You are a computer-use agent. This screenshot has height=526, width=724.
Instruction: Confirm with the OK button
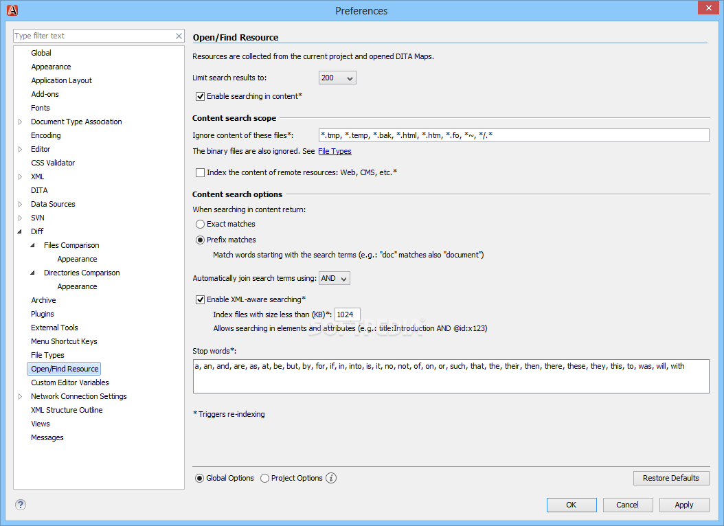(572, 505)
